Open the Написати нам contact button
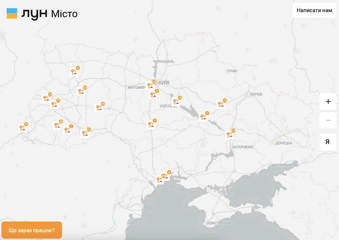 (x=314, y=10)
